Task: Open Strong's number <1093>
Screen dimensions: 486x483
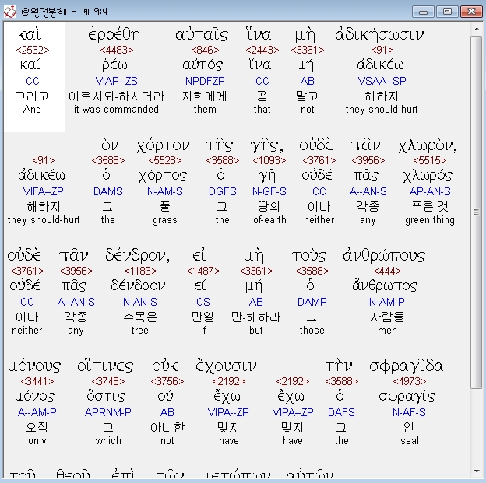Action: click(269, 160)
